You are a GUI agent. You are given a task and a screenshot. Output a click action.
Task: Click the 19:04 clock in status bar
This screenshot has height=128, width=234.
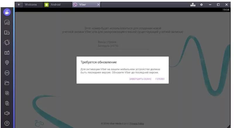coord(226,10)
